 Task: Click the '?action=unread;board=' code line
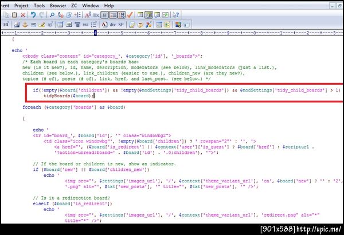(136, 153)
